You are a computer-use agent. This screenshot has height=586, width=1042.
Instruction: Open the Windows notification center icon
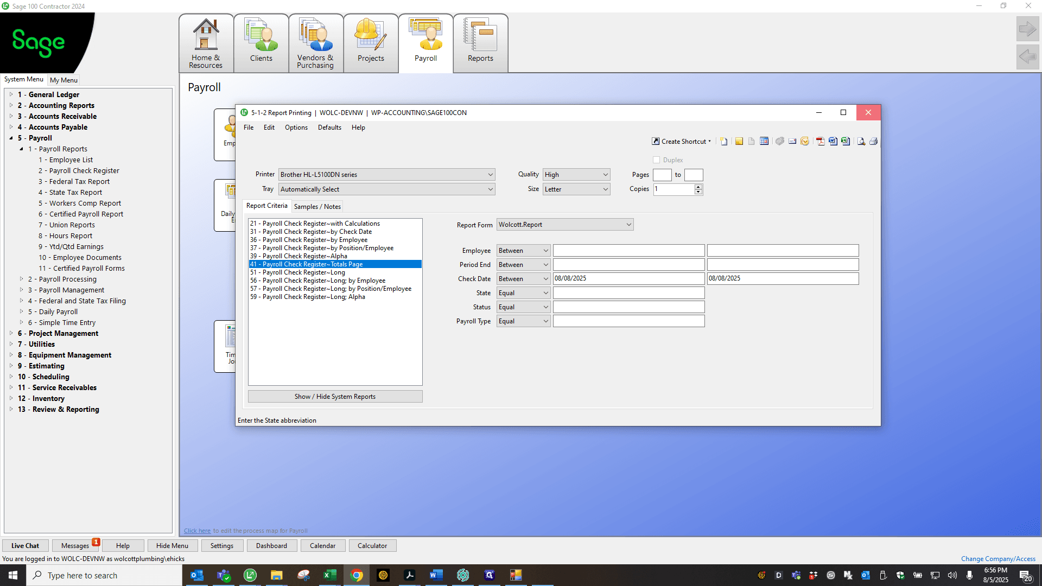click(1025, 576)
